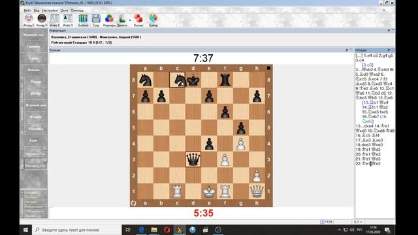The height and width of the screenshot is (235, 418).
Task: Select the Форум sidebar button
Action: click(x=35, y=82)
